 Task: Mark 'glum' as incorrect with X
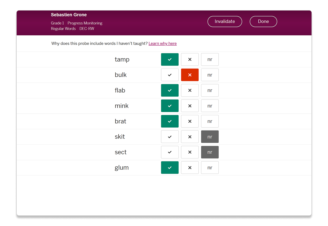click(190, 168)
